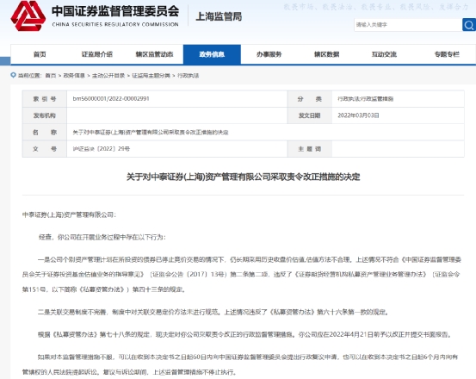
Task: Open the 辖区数据 navigation tab
Action: tap(326, 54)
